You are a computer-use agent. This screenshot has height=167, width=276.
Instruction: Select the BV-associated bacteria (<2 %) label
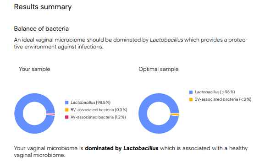coord(223,99)
